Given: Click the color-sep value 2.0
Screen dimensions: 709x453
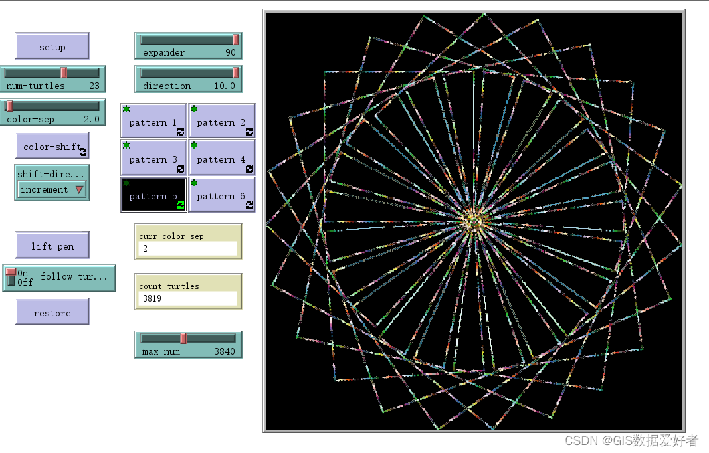Looking at the screenshot, I should coord(91,120).
